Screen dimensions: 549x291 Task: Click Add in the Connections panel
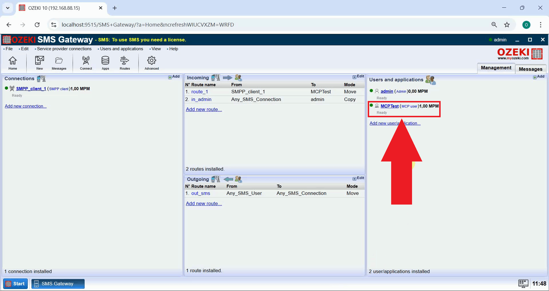point(174,77)
